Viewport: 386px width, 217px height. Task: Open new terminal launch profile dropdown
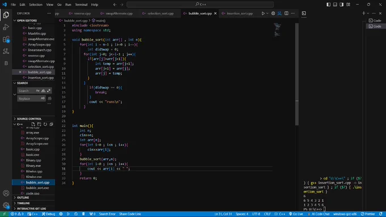coord(368,13)
